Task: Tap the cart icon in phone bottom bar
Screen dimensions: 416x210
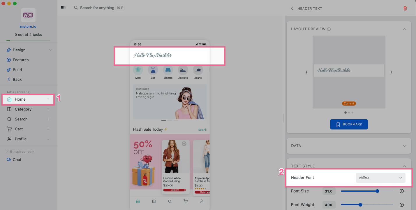Action: pos(185,201)
